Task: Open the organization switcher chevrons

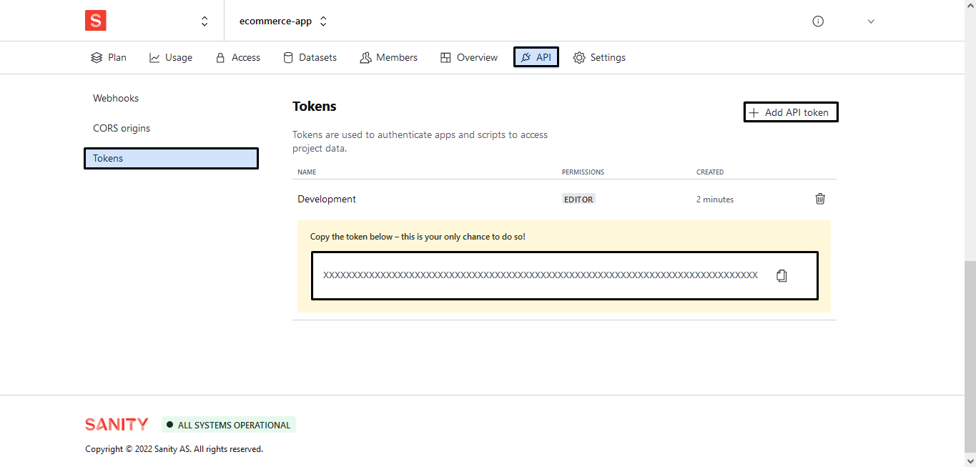Action: 204,21
